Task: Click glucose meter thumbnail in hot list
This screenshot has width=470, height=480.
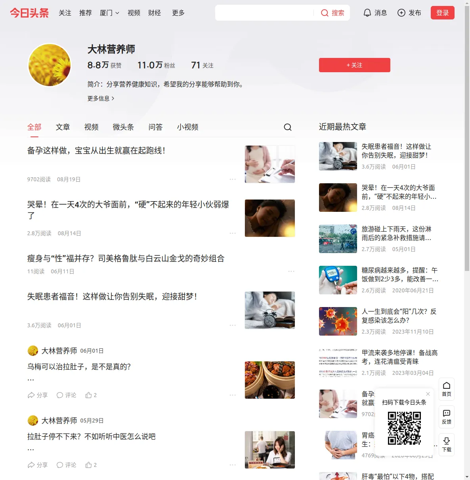Action: (x=338, y=280)
